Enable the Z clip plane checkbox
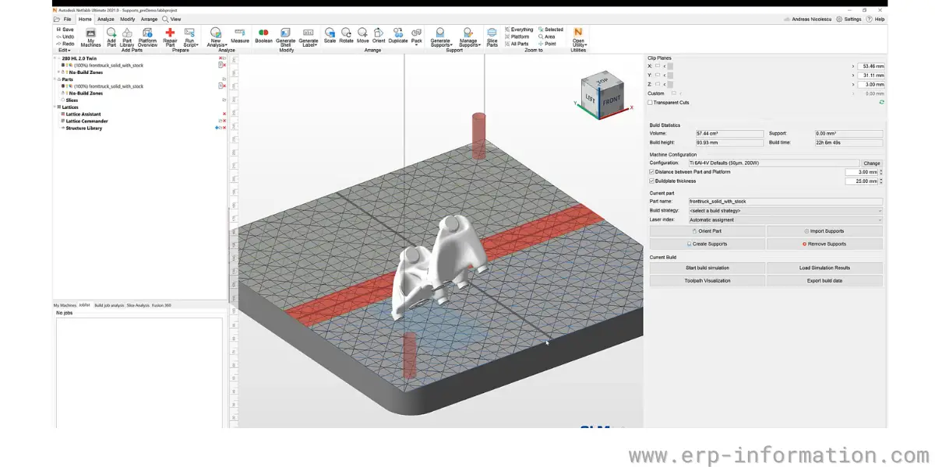Image resolution: width=935 pixels, height=467 pixels. [658, 84]
